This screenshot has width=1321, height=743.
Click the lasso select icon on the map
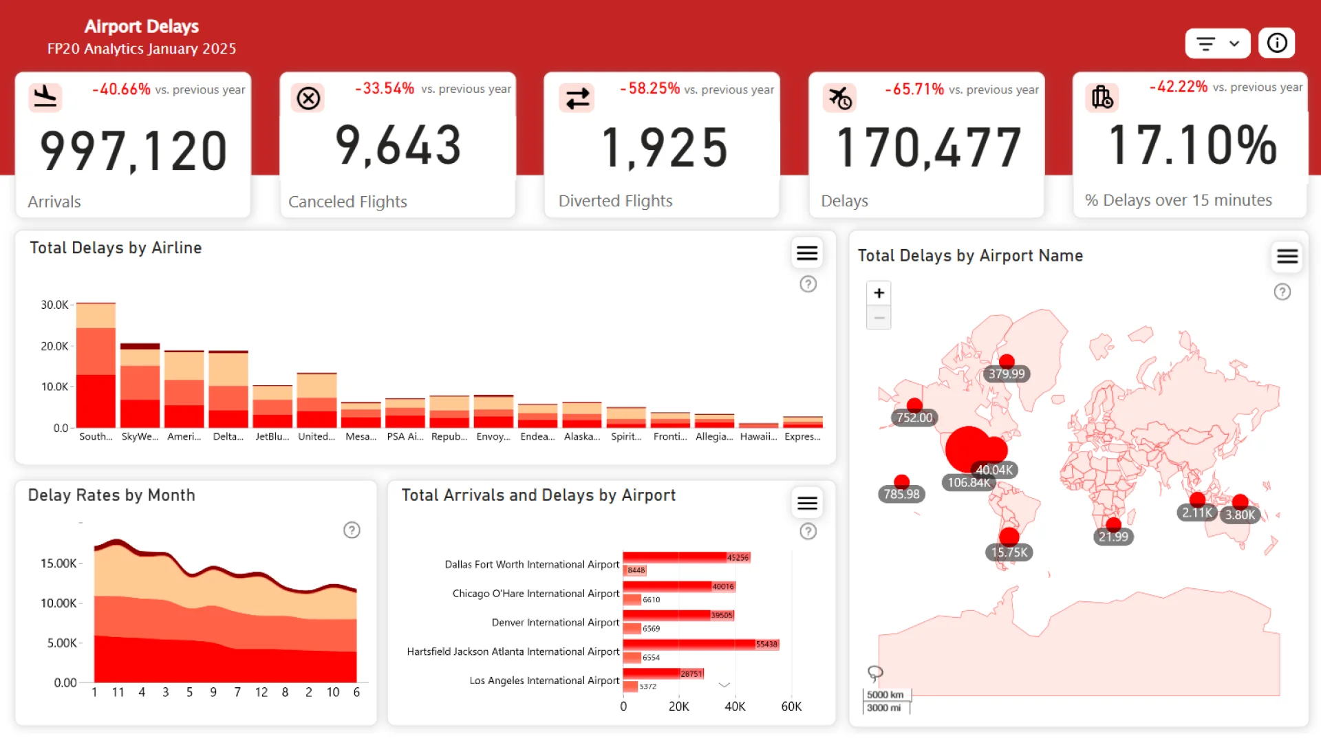tap(874, 673)
